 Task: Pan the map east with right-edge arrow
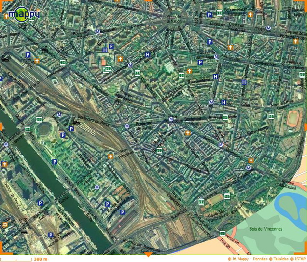(305, 127)
